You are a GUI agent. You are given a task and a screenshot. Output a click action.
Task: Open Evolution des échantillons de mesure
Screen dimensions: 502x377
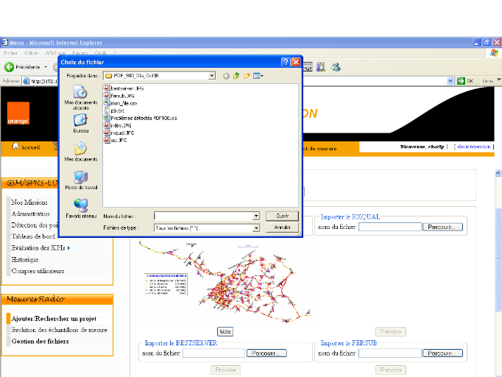[59, 330]
